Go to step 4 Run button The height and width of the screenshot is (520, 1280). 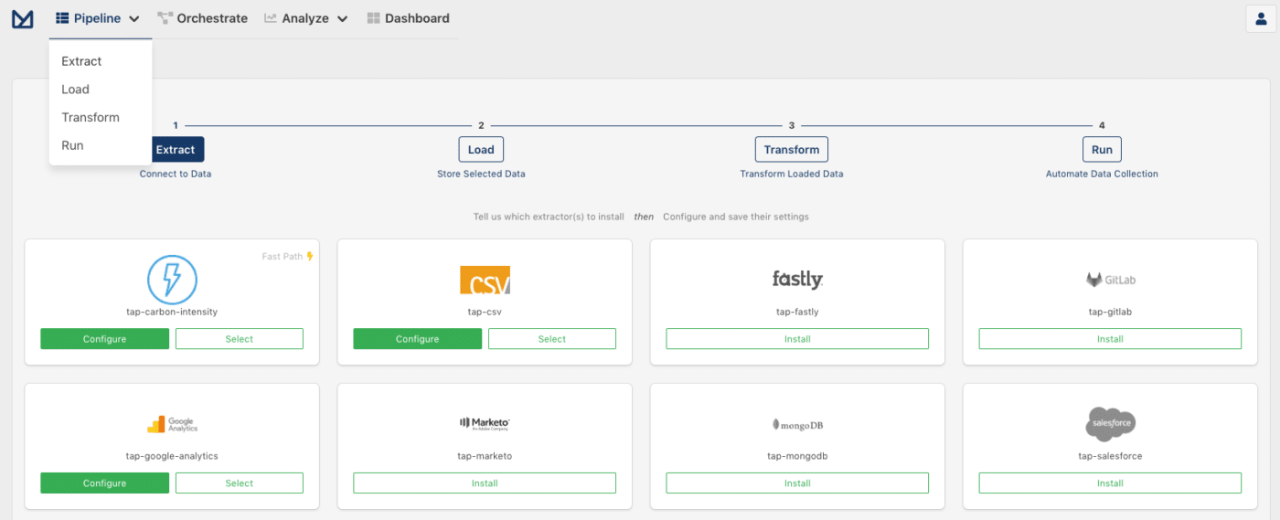1102,150
